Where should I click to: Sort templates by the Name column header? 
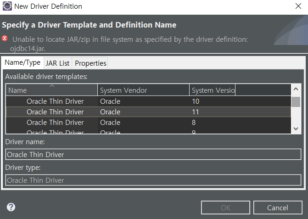click(52, 90)
